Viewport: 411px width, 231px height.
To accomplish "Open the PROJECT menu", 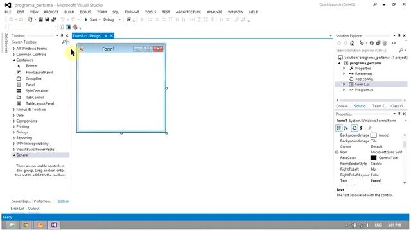I will pyautogui.click(x=51, y=12).
